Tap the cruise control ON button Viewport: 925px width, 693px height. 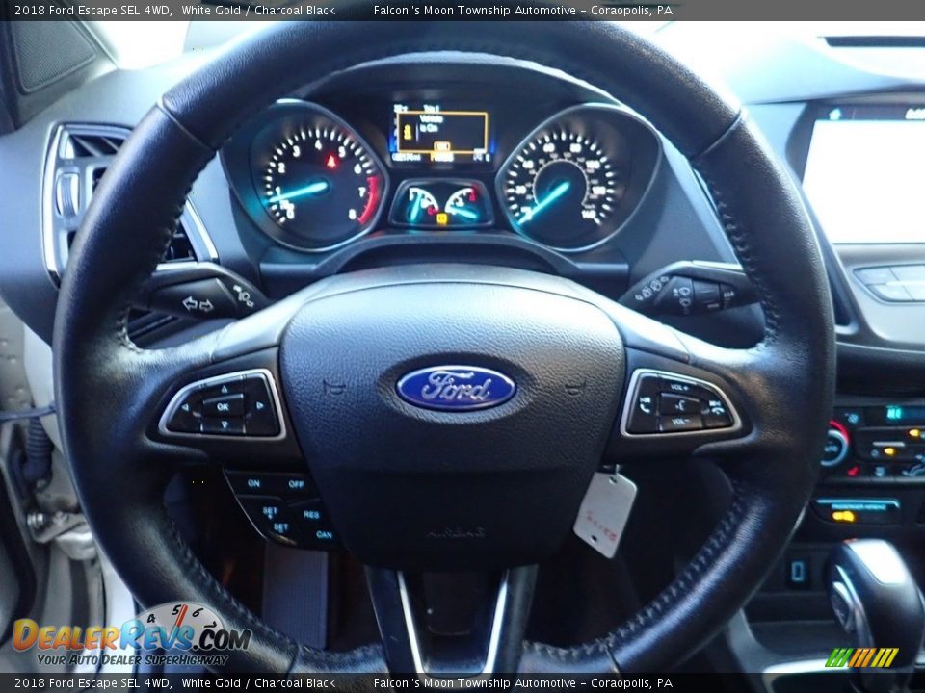click(253, 483)
